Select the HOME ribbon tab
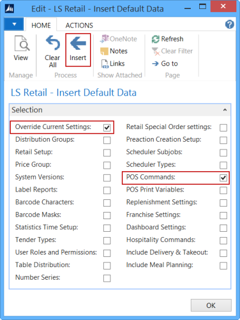This screenshot has width=240, height=320. click(41, 25)
